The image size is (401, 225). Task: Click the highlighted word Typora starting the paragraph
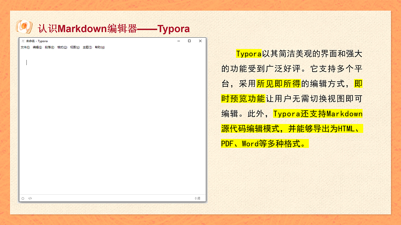click(x=249, y=54)
